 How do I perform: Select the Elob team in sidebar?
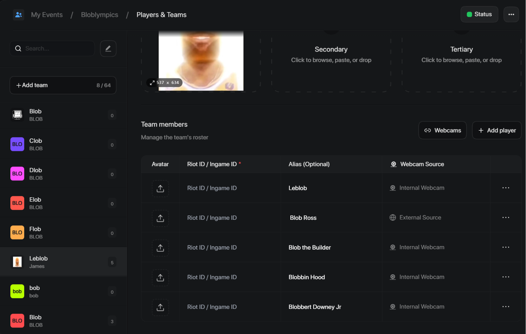(64, 203)
